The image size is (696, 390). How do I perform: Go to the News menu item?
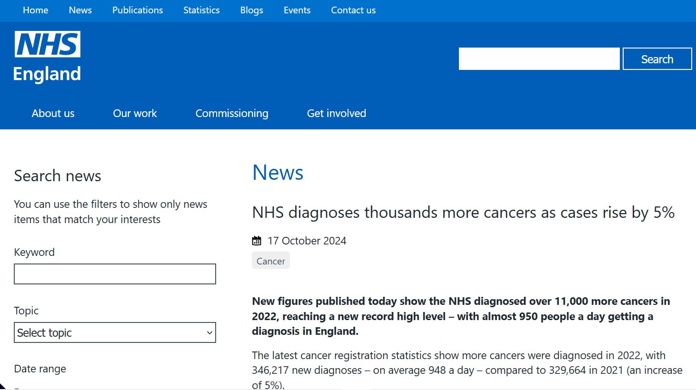pyautogui.click(x=80, y=10)
